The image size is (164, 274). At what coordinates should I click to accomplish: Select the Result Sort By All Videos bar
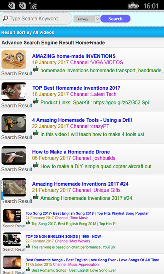pos(82,32)
